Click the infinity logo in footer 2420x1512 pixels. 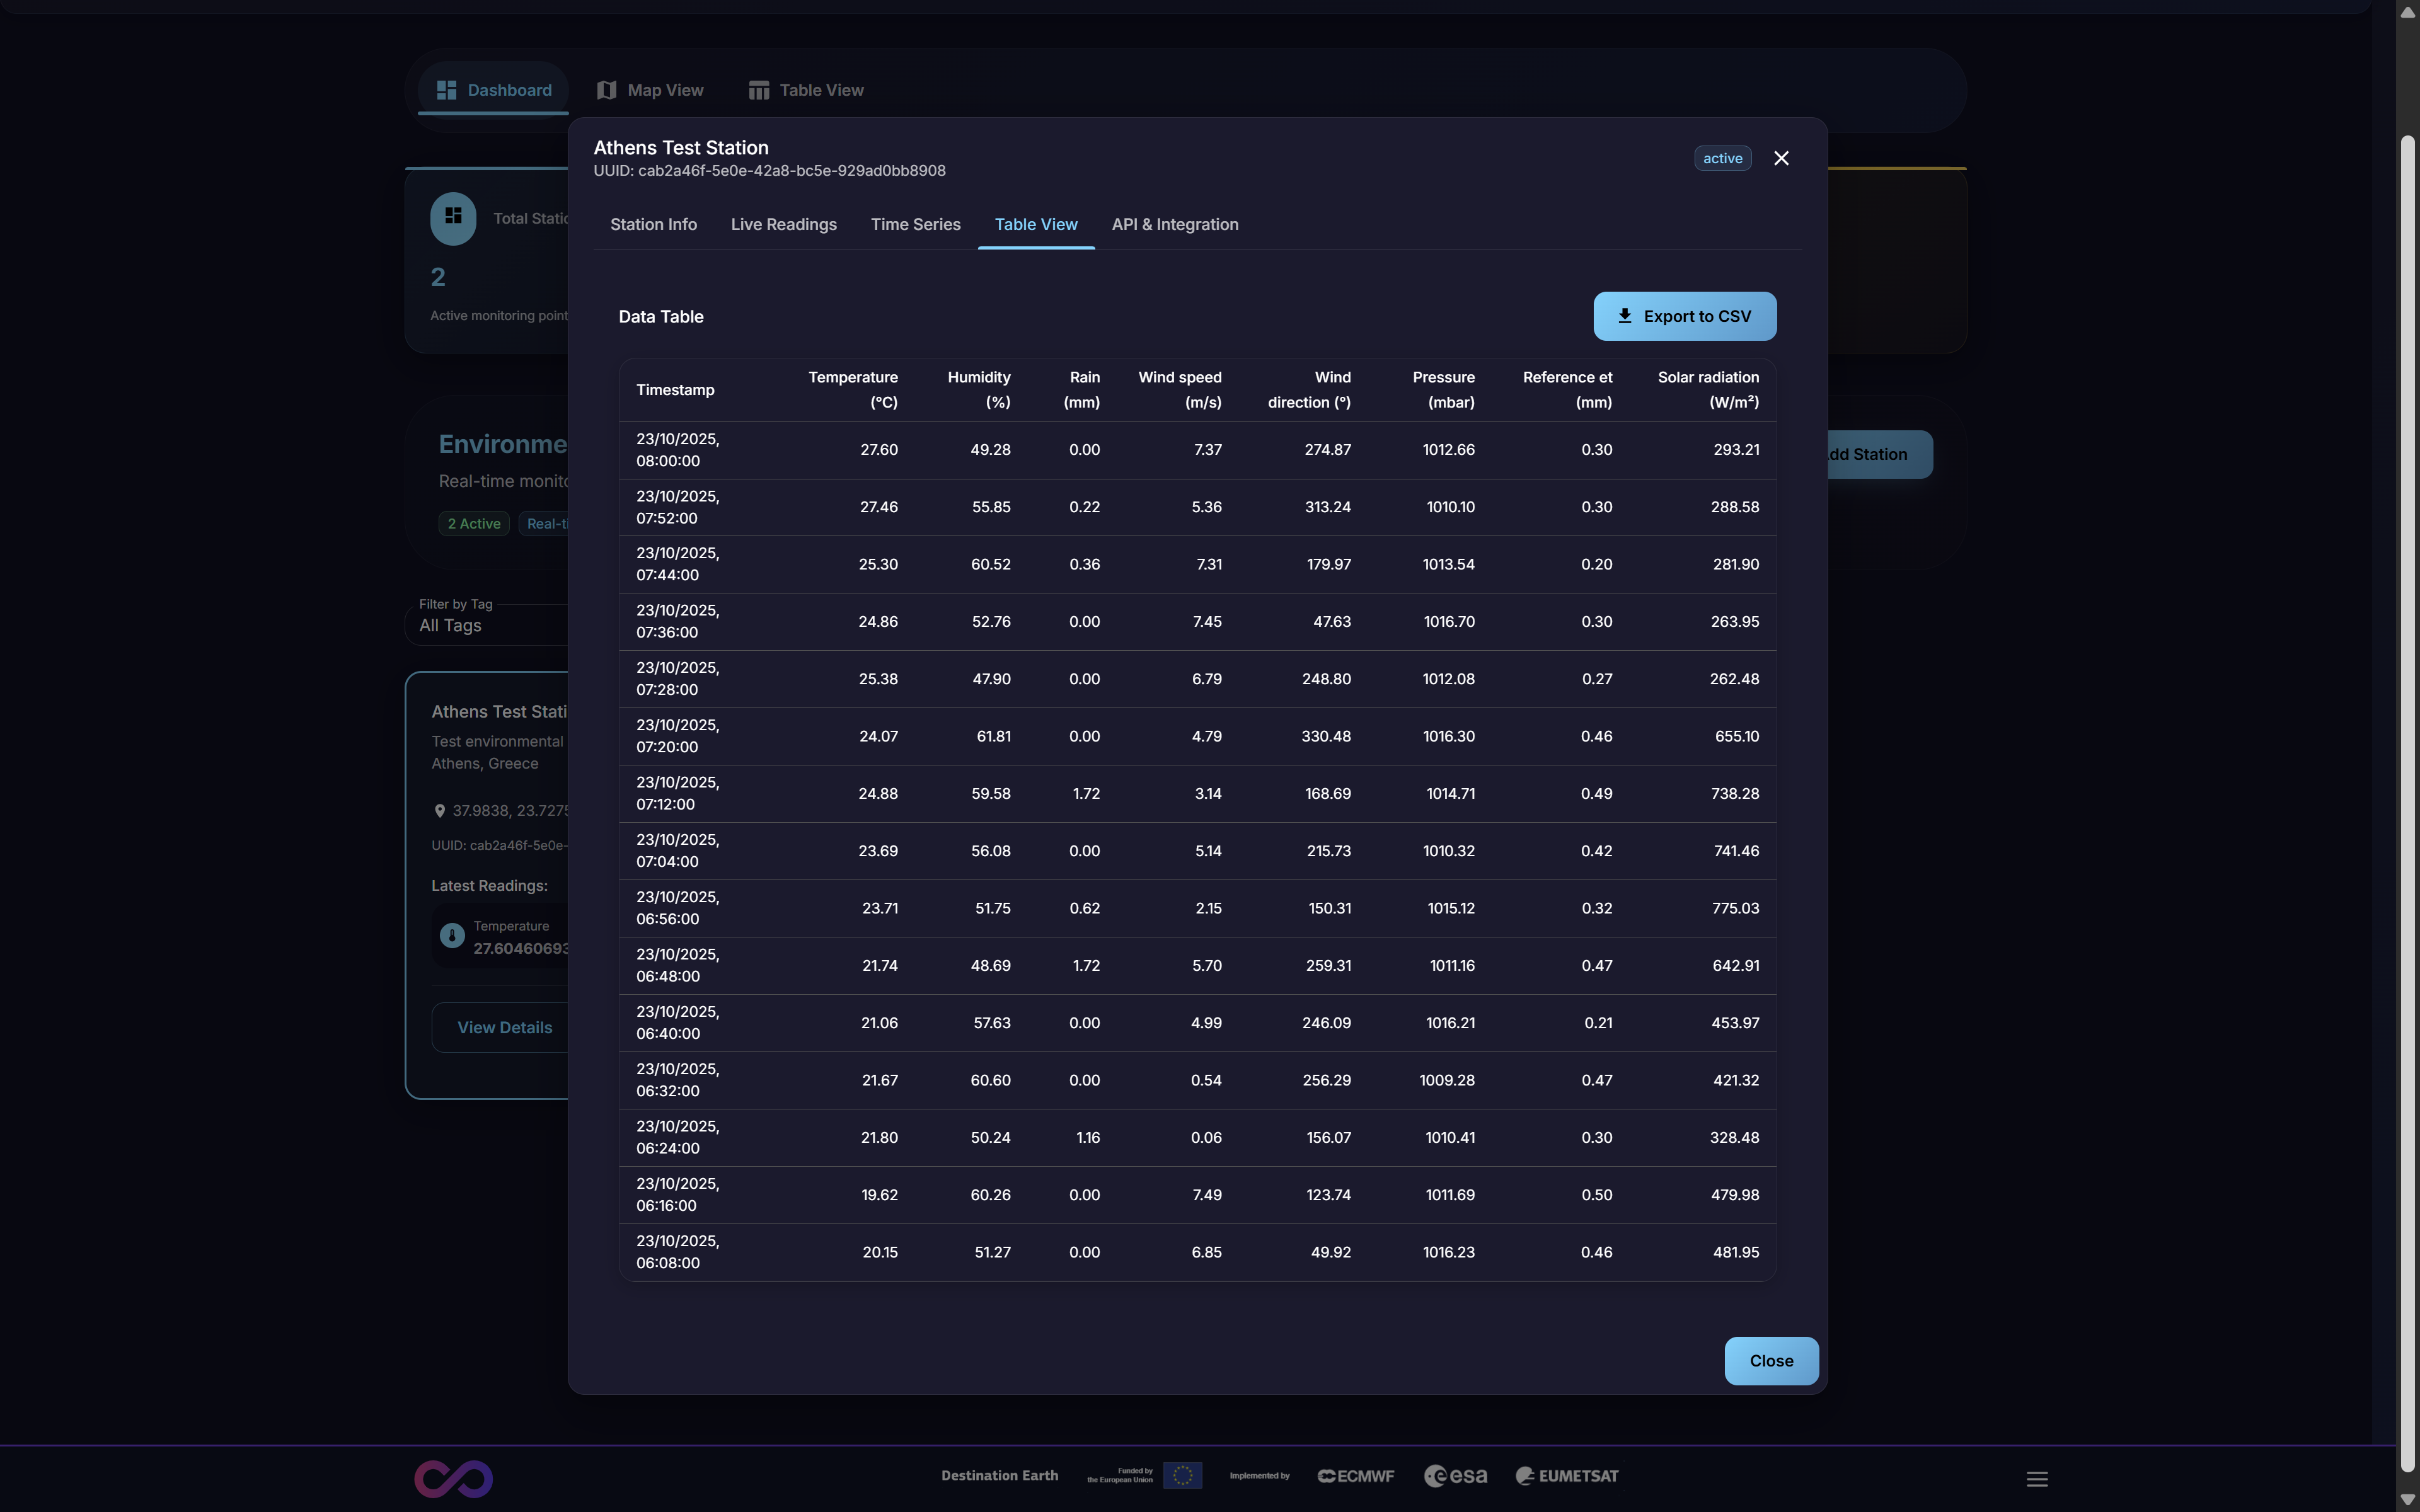point(453,1478)
